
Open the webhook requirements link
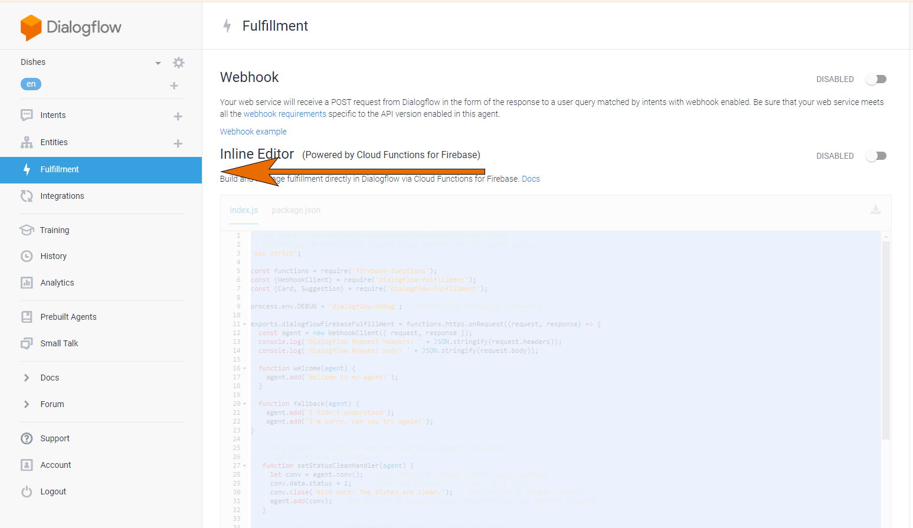(x=284, y=114)
